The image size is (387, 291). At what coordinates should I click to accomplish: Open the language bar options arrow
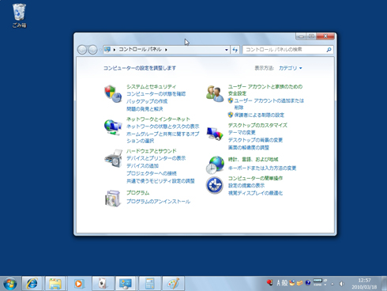tap(325, 285)
